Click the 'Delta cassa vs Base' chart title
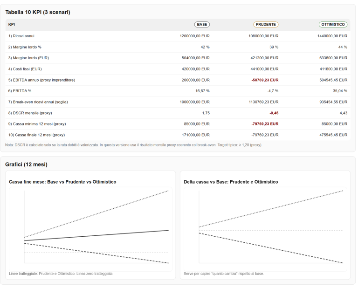This screenshot has height=288, width=358. pos(231,182)
